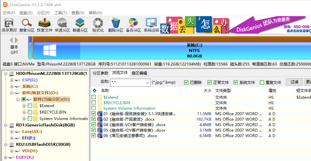Toggle the Deleted files (已删除) checkbox
Image resolution: width=311 pixels, height=161 pixels.
click(x=186, y=82)
